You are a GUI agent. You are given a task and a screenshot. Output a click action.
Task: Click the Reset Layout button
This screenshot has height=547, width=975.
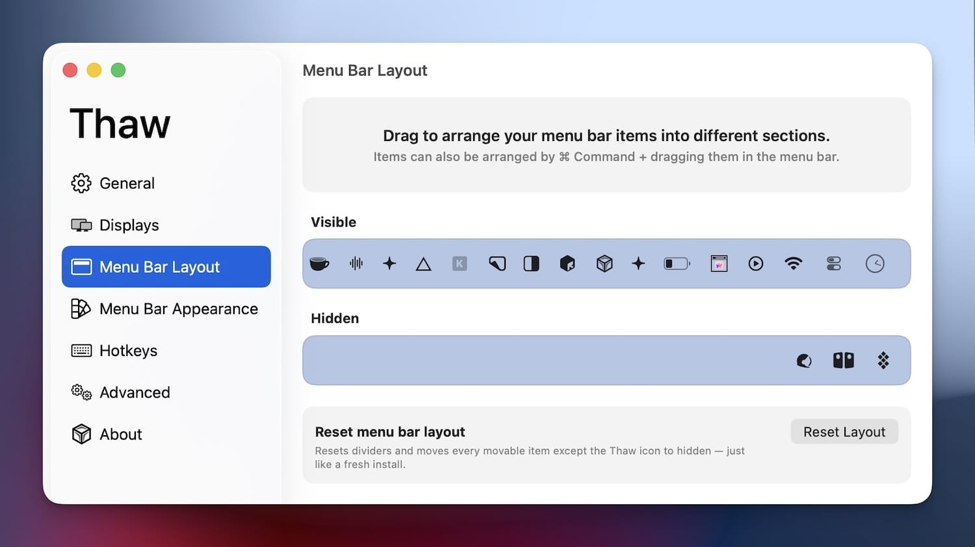(844, 432)
